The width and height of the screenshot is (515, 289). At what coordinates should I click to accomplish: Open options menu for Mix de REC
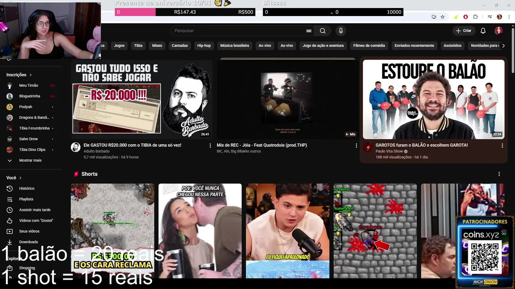(356, 146)
